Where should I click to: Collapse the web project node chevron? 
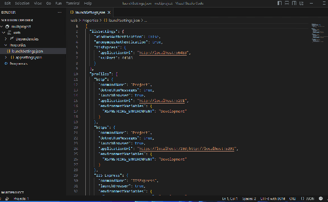pos(4,33)
